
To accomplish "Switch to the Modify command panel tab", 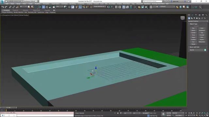I will click(192, 15).
